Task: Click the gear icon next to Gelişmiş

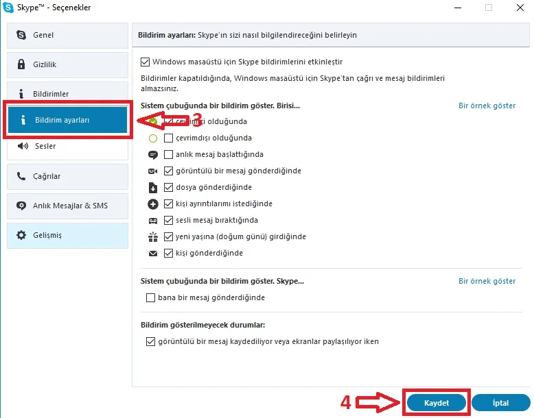Action: tap(21, 235)
